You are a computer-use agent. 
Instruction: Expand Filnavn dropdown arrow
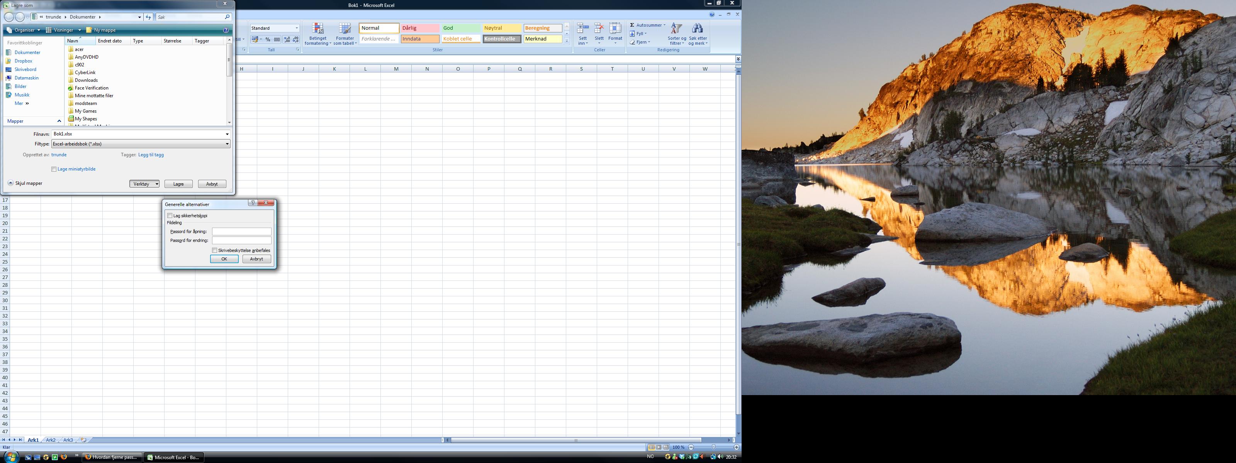(227, 134)
